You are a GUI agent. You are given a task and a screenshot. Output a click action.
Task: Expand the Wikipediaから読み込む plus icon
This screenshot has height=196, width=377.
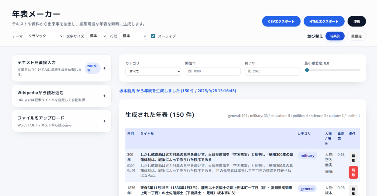(104, 96)
